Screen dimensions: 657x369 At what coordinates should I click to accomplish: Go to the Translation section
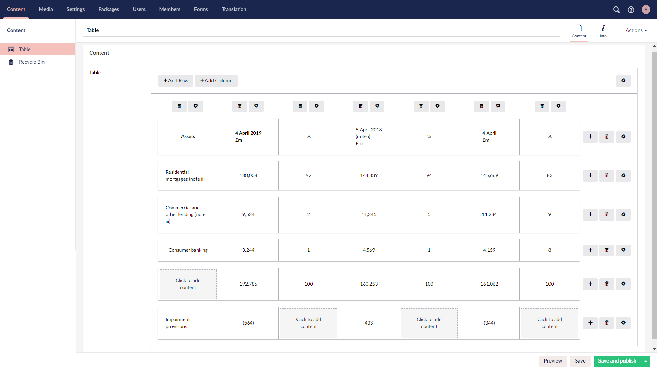click(x=234, y=9)
